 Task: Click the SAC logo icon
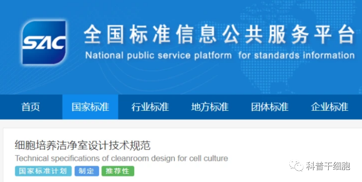click(44, 42)
